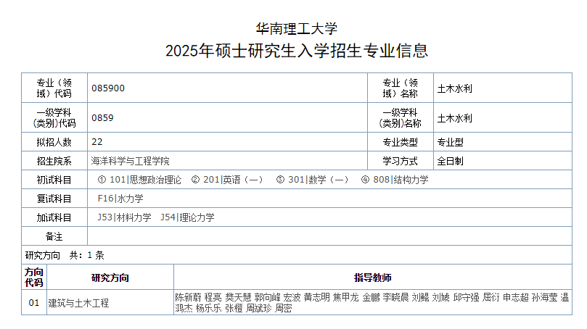Open advisor 郭向峰 link
Image resolution: width=587 pixels, height=329 pixels.
(x=268, y=298)
